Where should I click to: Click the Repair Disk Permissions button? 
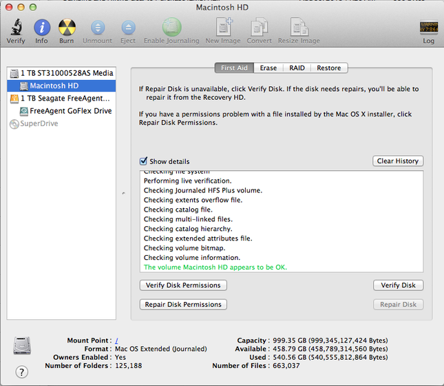coord(183,305)
